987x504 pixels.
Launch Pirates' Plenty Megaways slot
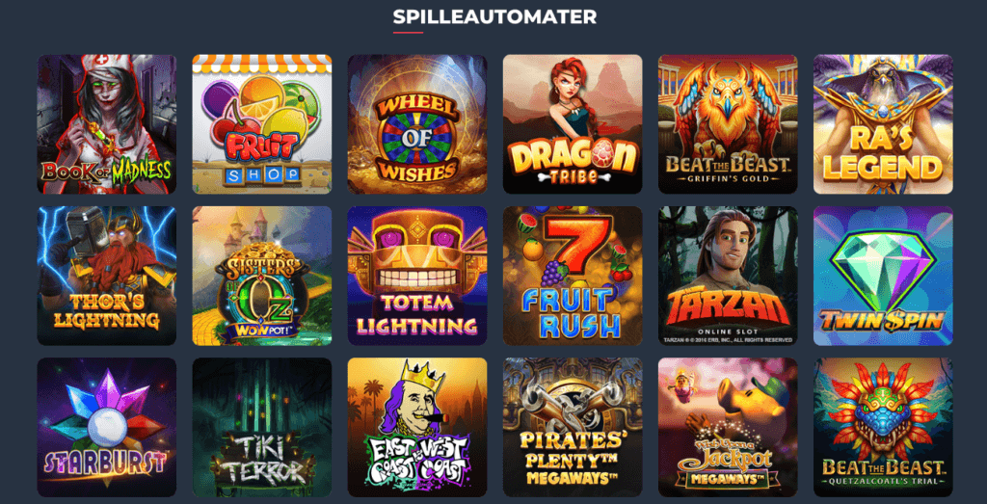[573, 427]
